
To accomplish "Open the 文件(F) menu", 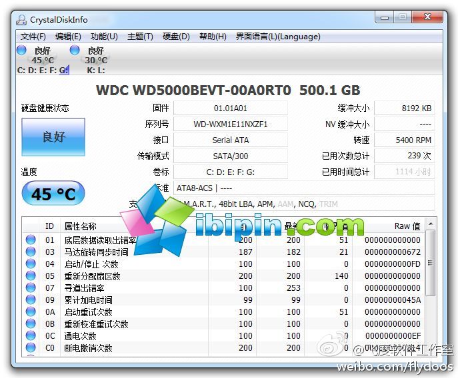I will 33,37.
